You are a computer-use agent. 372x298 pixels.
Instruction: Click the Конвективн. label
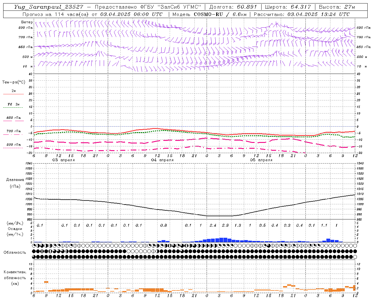[x=15, y=272]
